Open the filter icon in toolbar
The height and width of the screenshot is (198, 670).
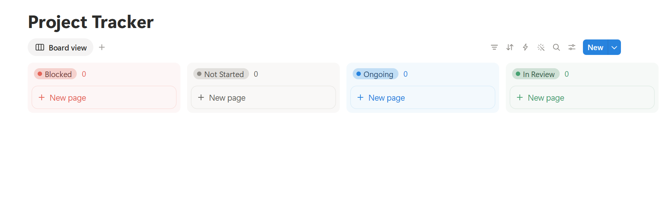tap(494, 47)
